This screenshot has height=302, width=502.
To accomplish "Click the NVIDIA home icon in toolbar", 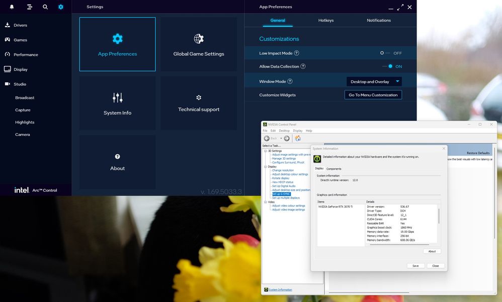I will point(298,138).
